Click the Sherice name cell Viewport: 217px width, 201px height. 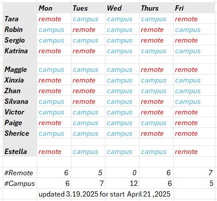20,133
